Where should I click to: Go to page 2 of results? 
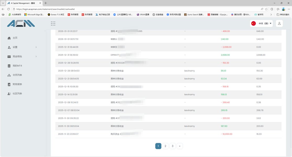point(165,146)
